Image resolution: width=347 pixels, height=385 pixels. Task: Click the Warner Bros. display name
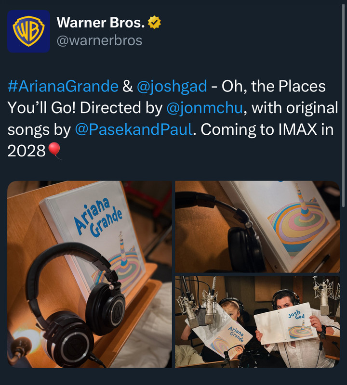(101, 22)
